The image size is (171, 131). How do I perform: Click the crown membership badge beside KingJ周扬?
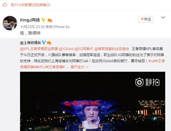click(x=50, y=20)
